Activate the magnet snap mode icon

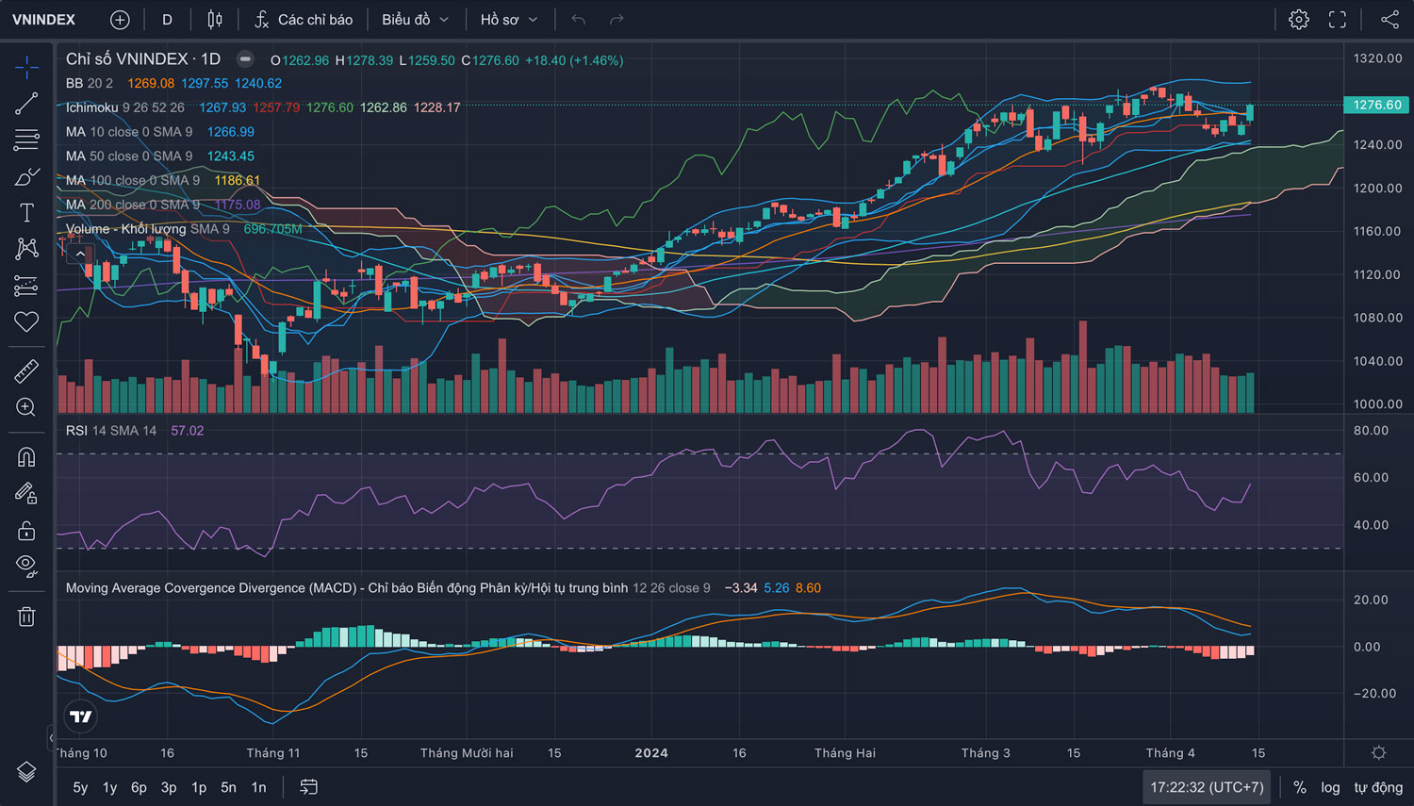[x=26, y=457]
